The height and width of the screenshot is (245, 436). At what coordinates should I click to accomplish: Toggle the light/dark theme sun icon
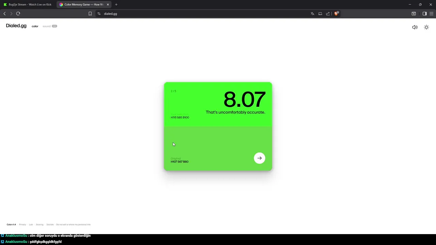point(426,27)
